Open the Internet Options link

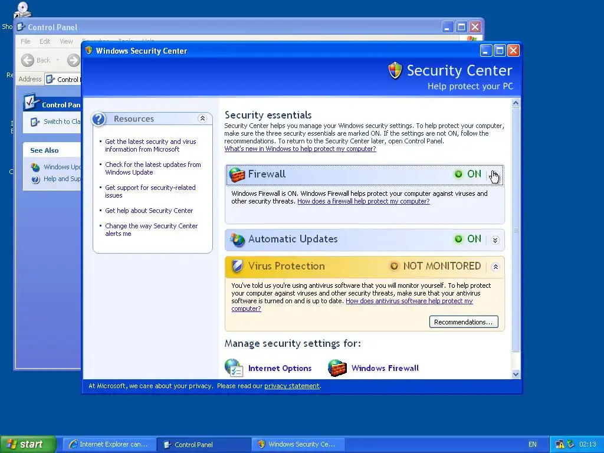pyautogui.click(x=280, y=368)
